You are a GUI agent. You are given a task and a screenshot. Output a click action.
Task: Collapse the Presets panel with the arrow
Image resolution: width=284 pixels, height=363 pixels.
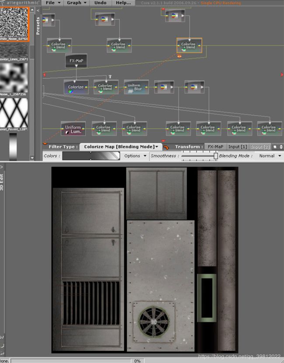tap(38, 10)
